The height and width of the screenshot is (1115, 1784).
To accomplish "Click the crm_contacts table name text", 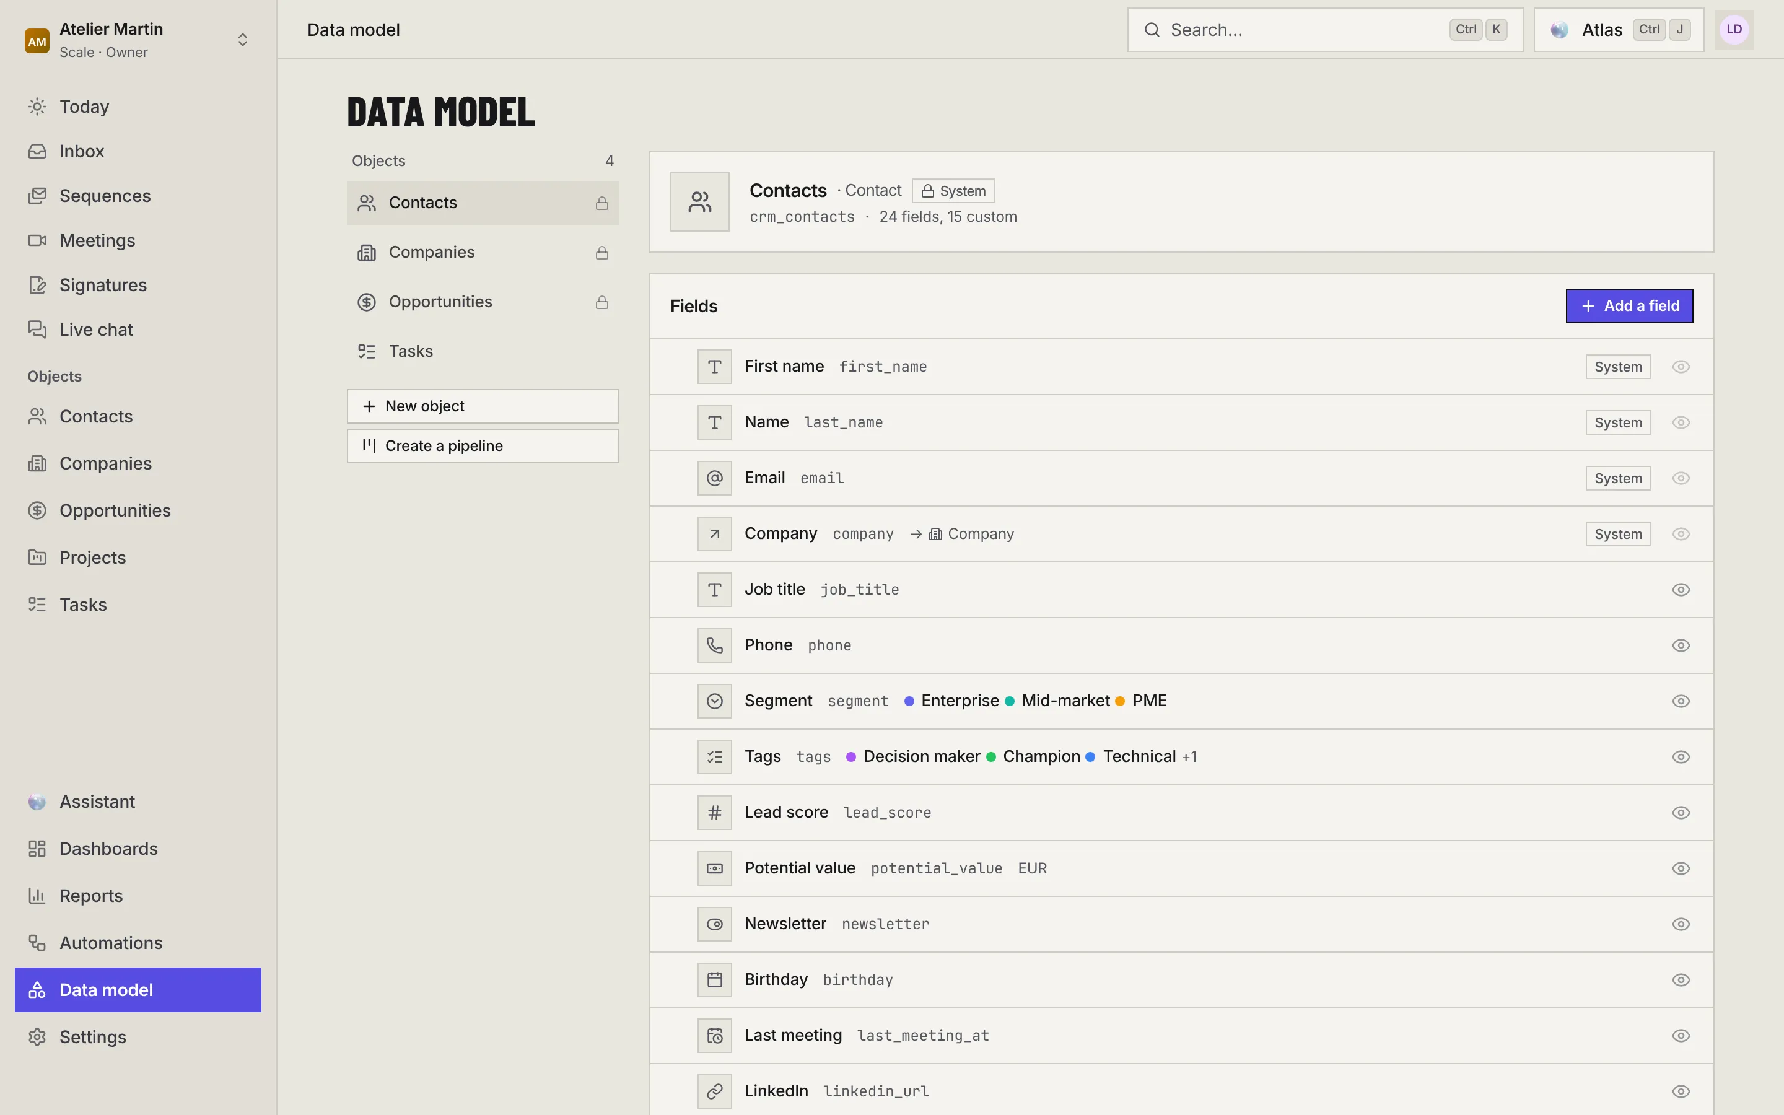I will (802, 217).
